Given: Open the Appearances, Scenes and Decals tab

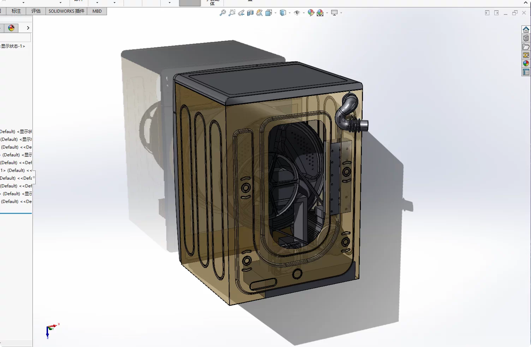Looking at the screenshot, I should (x=526, y=64).
